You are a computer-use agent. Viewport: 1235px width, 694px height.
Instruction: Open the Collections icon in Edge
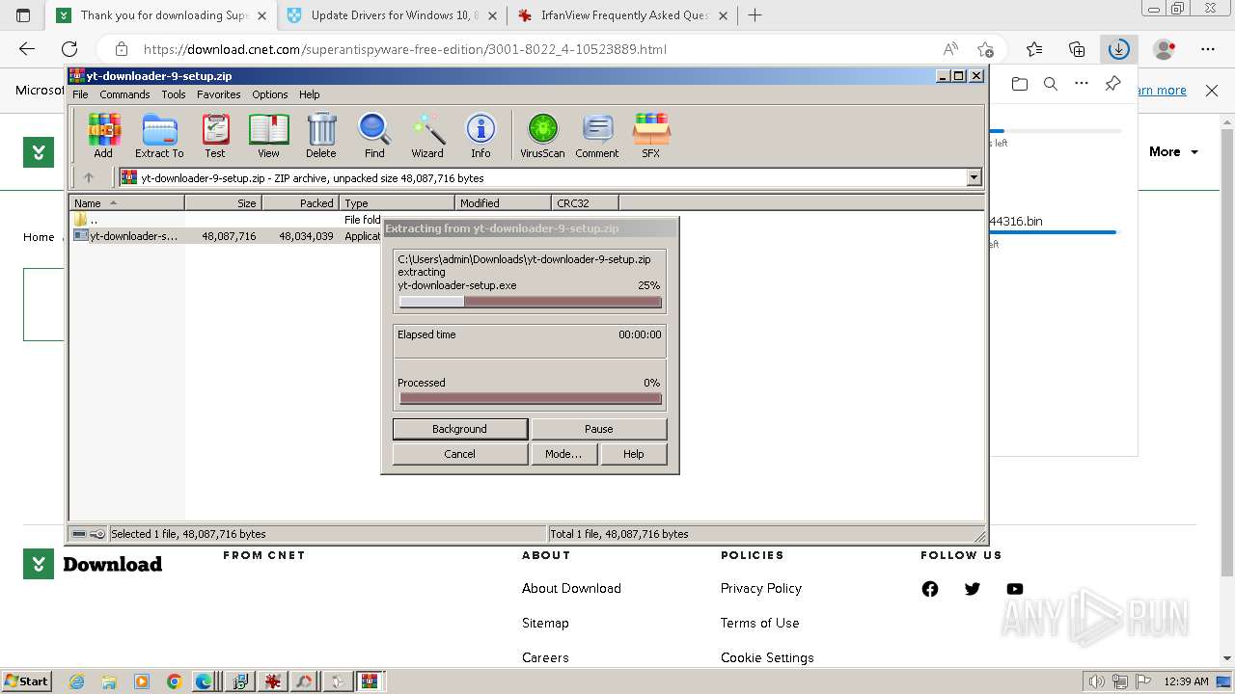click(x=1077, y=49)
